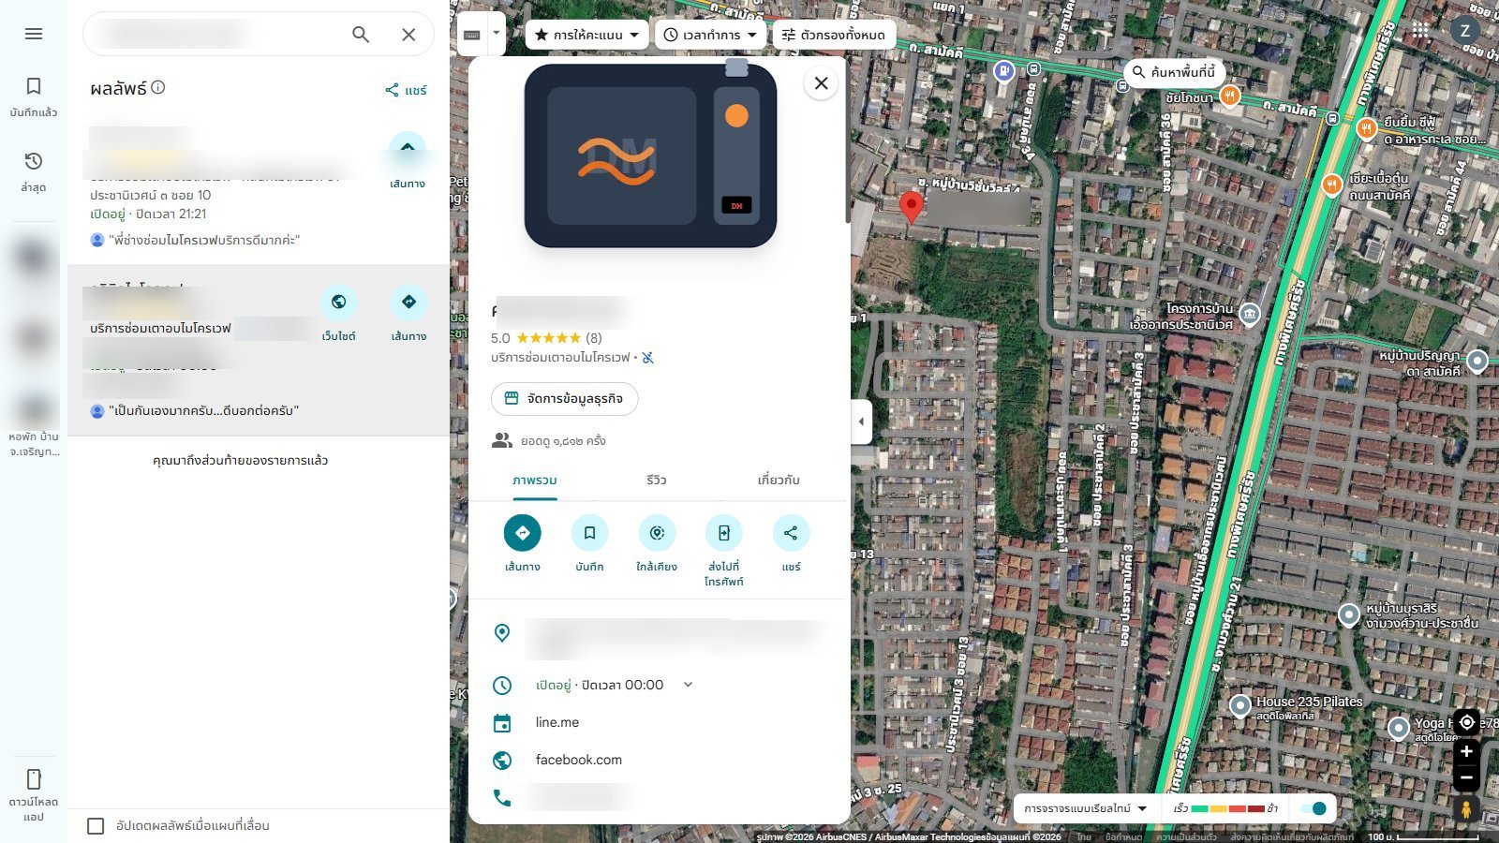The height and width of the screenshot is (843, 1499).
Task: Close the place details panel
Action: 821,83
